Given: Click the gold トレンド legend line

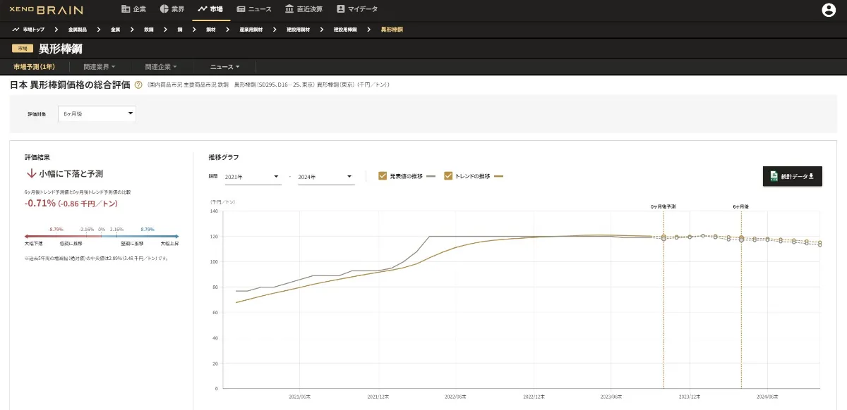Looking at the screenshot, I should pyautogui.click(x=498, y=177).
